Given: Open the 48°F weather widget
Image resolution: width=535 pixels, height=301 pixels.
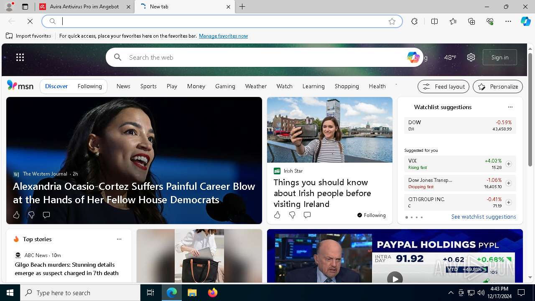Looking at the screenshot, I should pyautogui.click(x=450, y=57).
